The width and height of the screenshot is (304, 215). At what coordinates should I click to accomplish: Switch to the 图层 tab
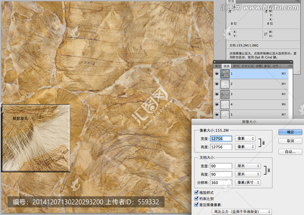click(218, 66)
